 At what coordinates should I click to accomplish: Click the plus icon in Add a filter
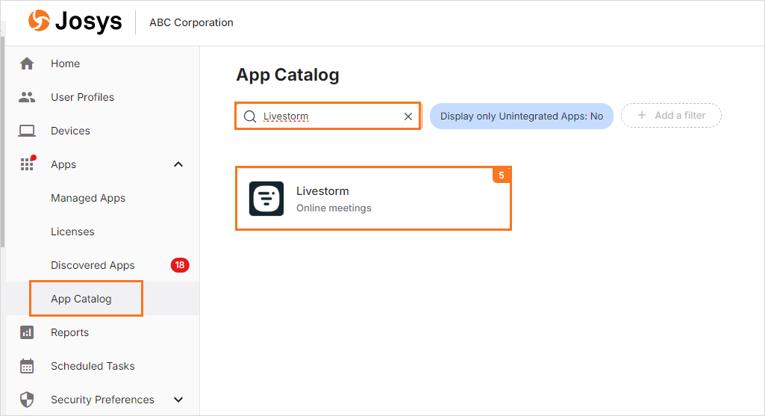click(x=642, y=115)
